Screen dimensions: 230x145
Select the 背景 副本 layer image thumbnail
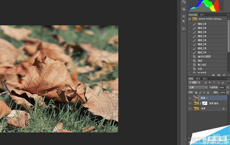click(196, 103)
